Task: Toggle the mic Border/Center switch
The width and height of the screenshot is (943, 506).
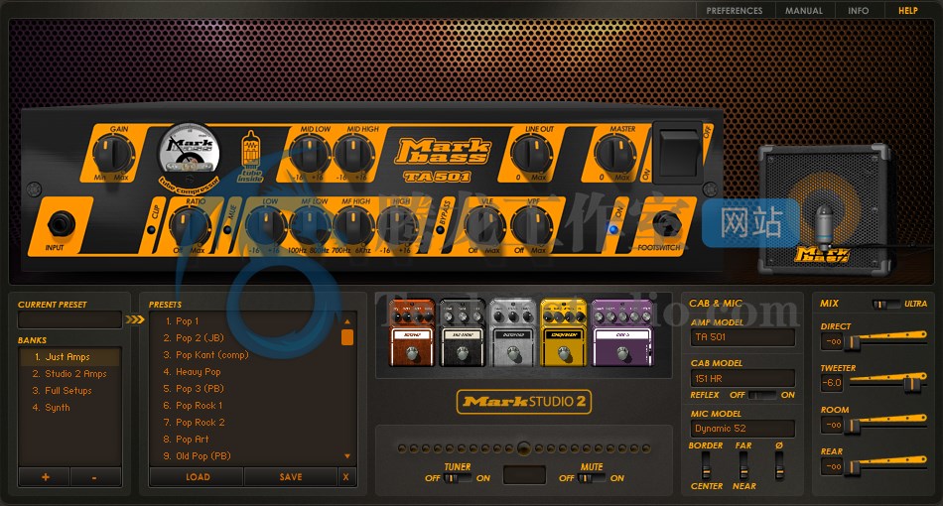Action: pos(706,465)
